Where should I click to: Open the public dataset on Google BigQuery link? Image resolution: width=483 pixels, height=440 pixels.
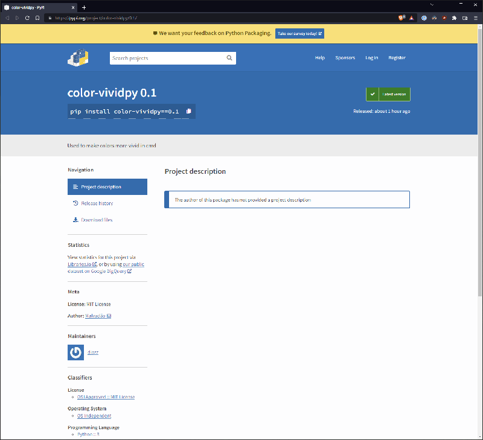(x=106, y=267)
